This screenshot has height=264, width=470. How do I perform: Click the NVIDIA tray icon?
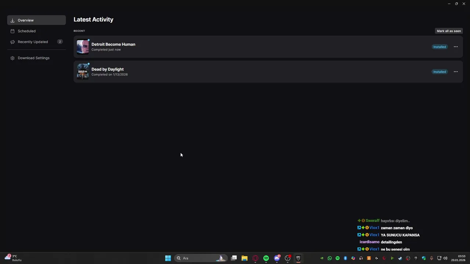click(x=322, y=258)
